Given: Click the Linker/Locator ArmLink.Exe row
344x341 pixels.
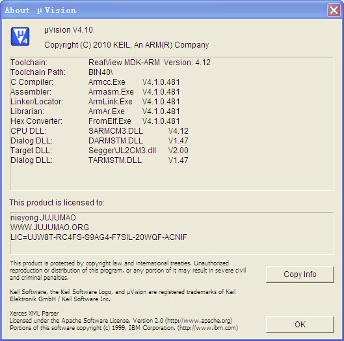Looking at the screenshot, I should pyautogui.click(x=95, y=102).
